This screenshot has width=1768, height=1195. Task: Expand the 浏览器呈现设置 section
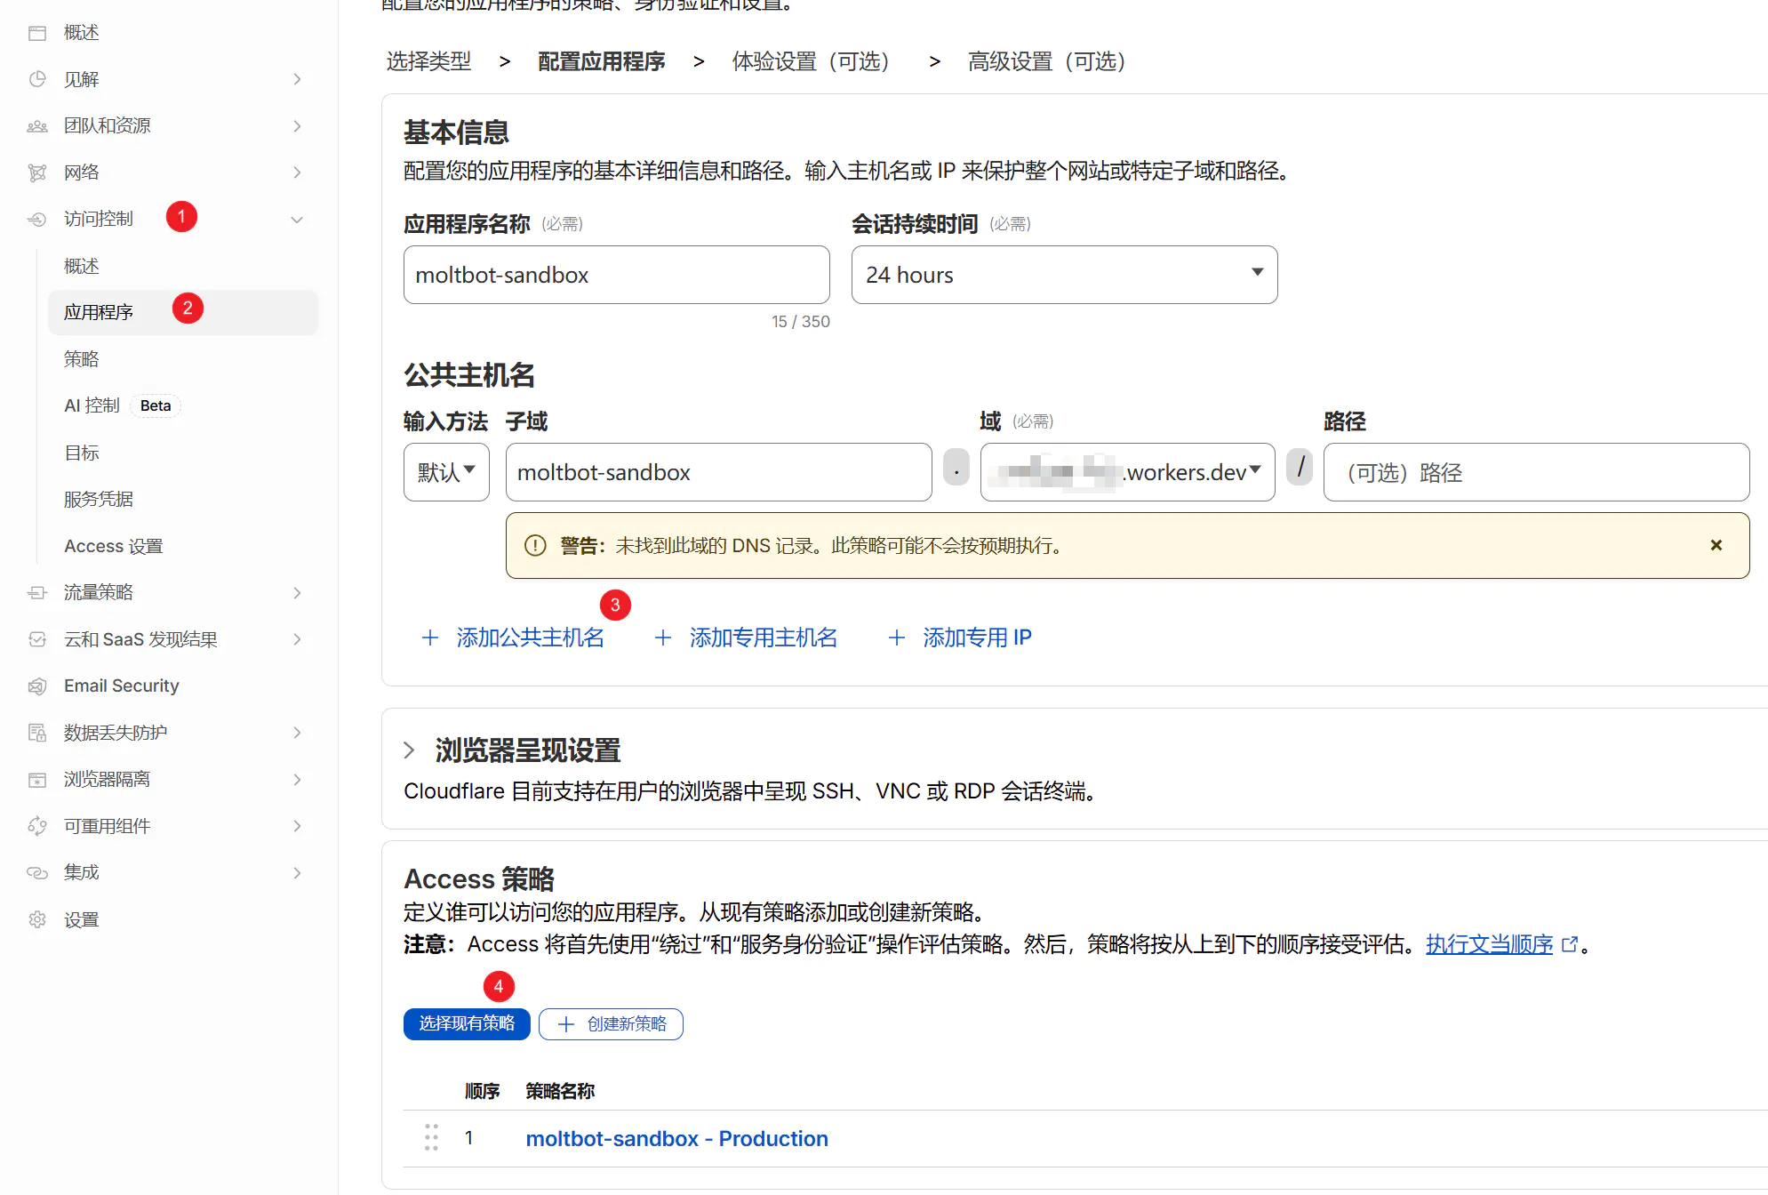(x=409, y=750)
